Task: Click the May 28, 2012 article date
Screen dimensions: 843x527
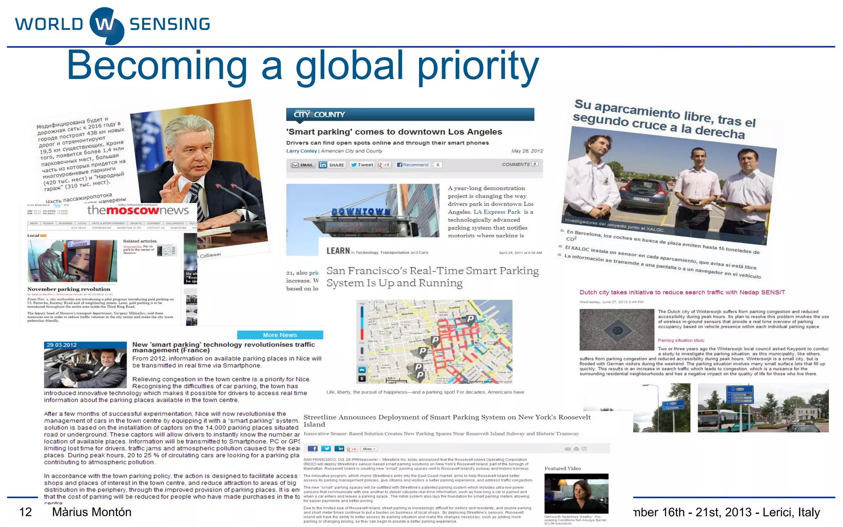Action: (x=527, y=151)
